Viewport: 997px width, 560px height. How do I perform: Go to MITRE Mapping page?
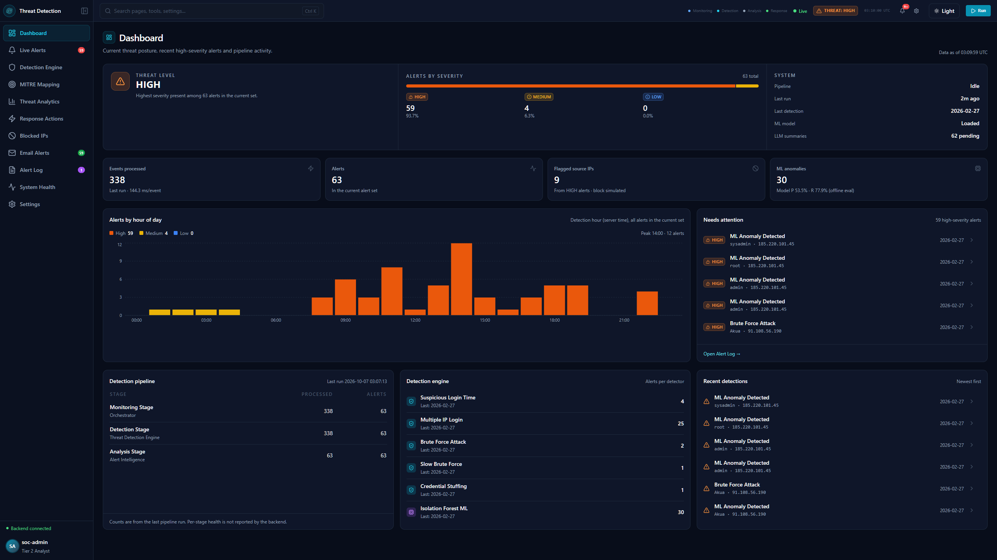[x=46, y=84]
